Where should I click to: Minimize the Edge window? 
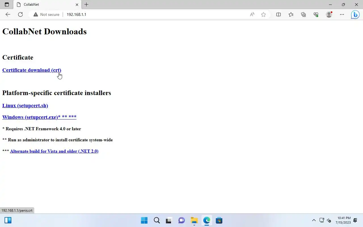(330, 5)
